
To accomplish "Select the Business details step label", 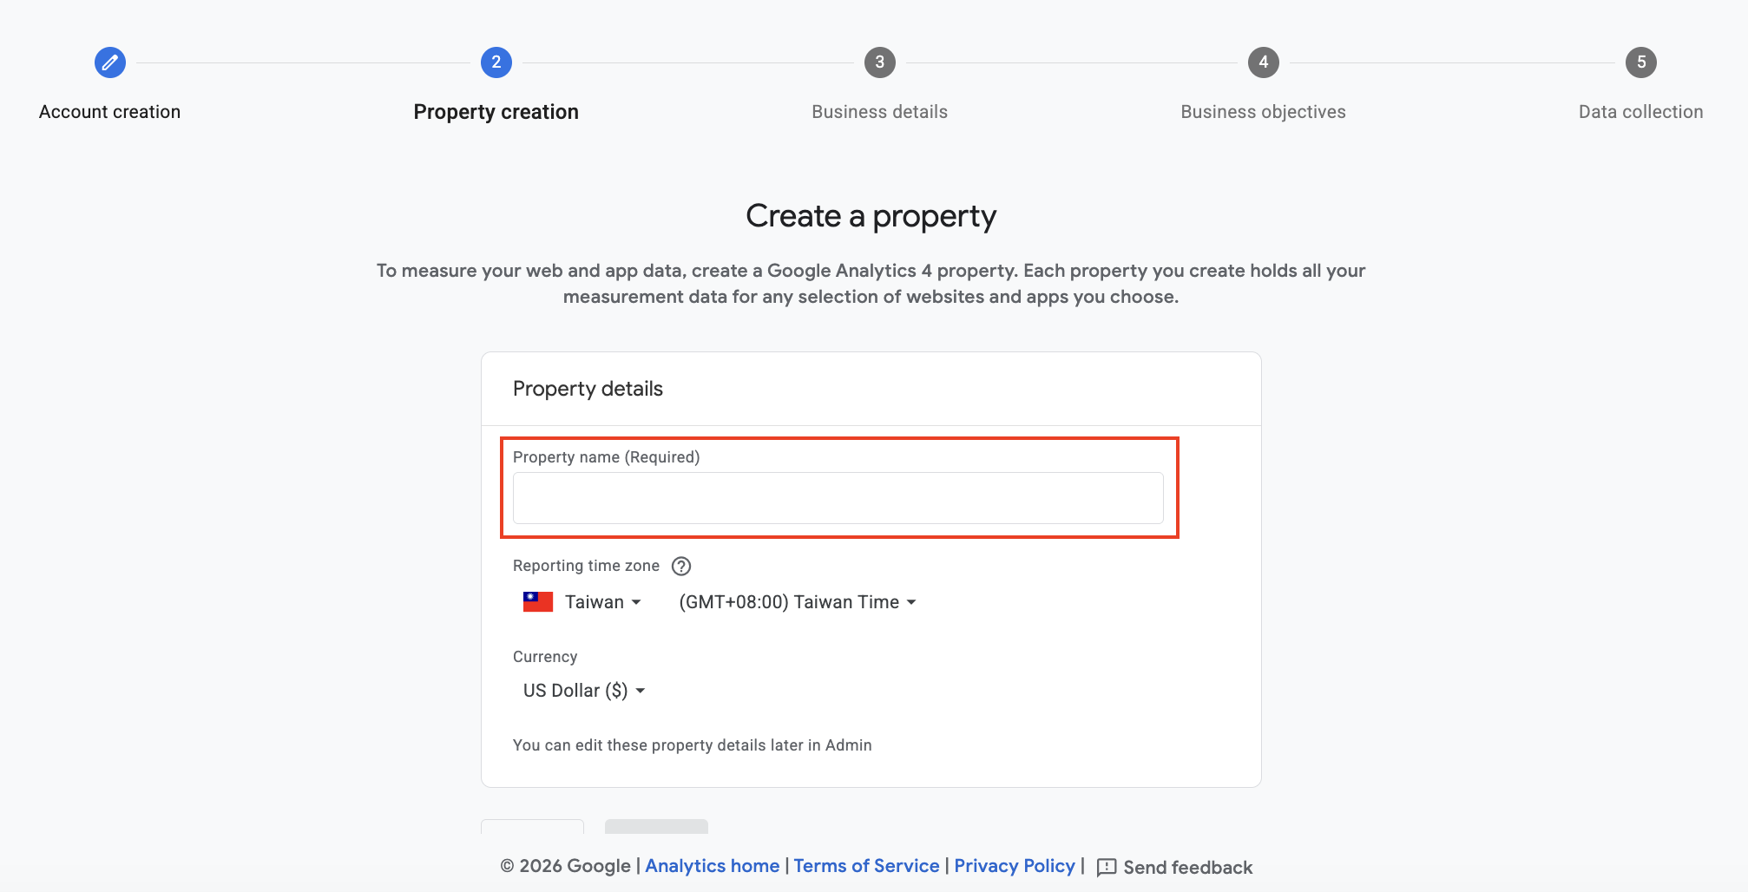I will [880, 112].
